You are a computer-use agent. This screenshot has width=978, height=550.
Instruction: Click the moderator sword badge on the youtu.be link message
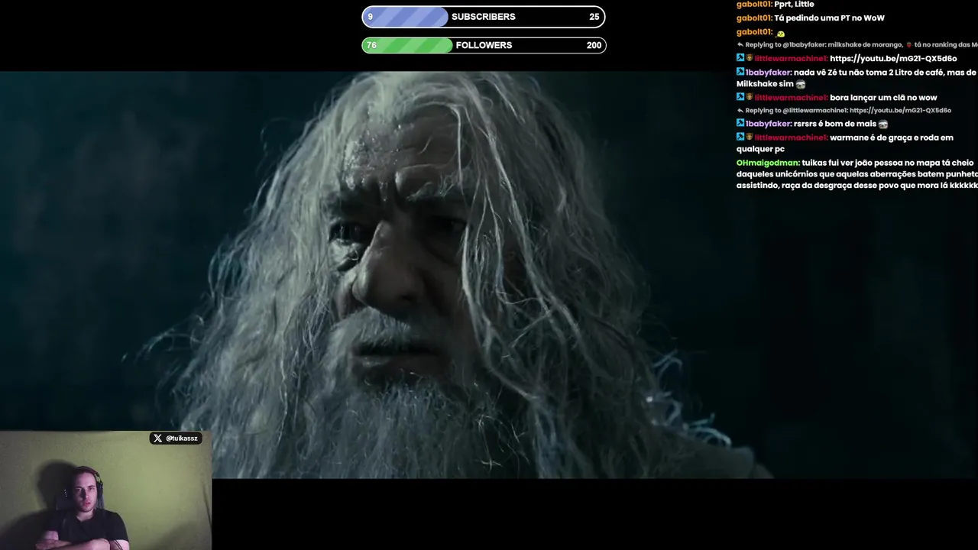740,58
